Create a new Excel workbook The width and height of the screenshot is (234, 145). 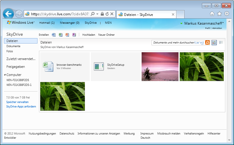point(61,35)
